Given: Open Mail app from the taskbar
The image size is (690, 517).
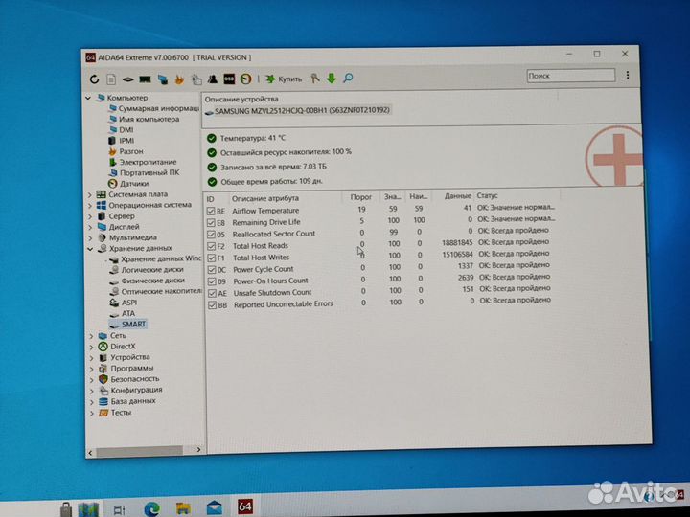Looking at the screenshot, I should pyautogui.click(x=215, y=508).
